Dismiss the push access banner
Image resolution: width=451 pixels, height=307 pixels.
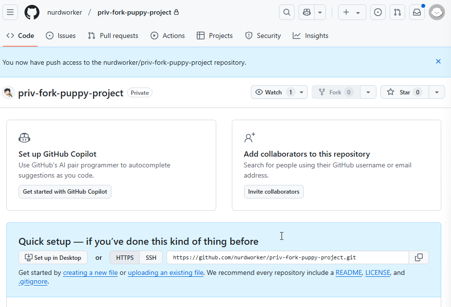[438, 61]
